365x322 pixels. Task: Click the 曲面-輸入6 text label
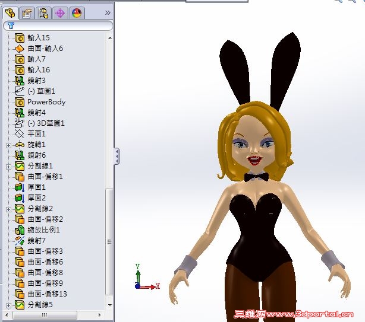45,49
